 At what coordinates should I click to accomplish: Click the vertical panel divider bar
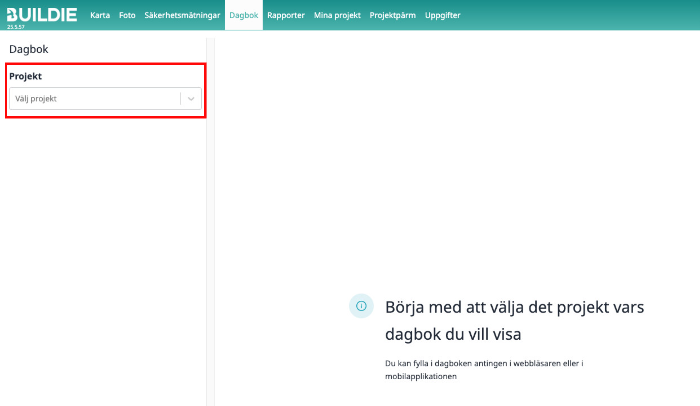(x=210, y=222)
